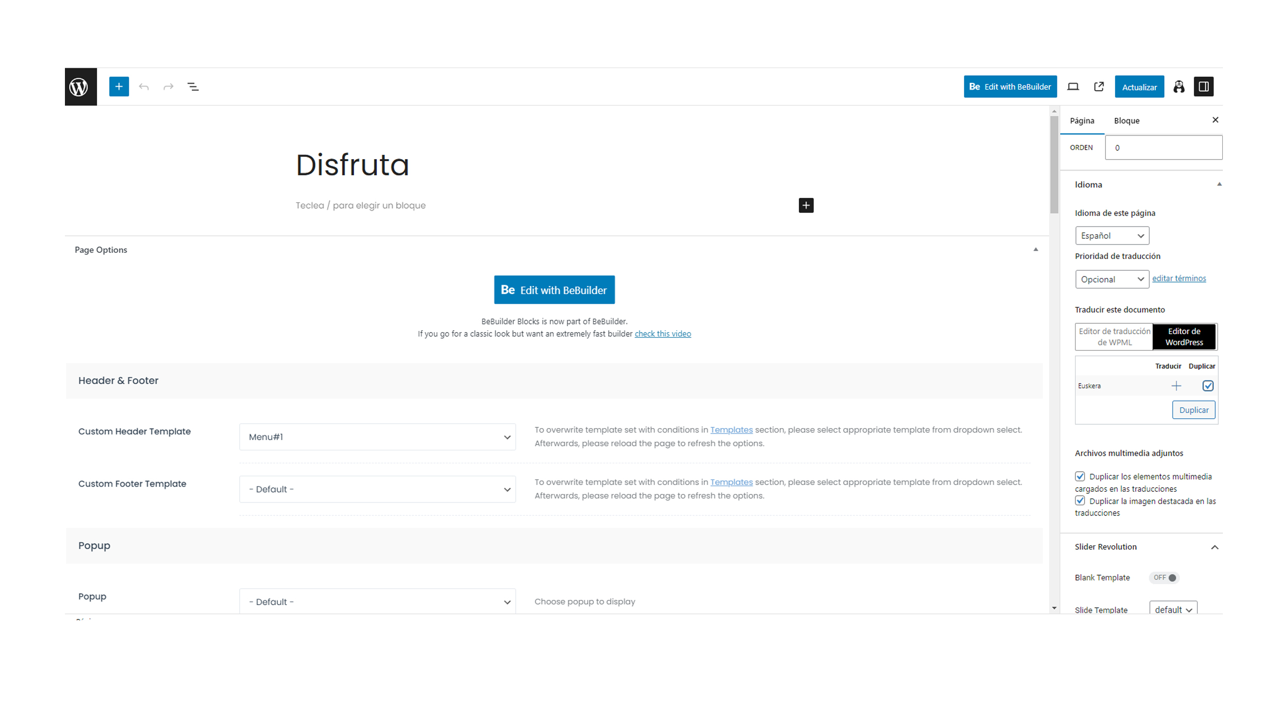
Task: Open the block inserter plus button
Action: pyautogui.click(x=119, y=86)
